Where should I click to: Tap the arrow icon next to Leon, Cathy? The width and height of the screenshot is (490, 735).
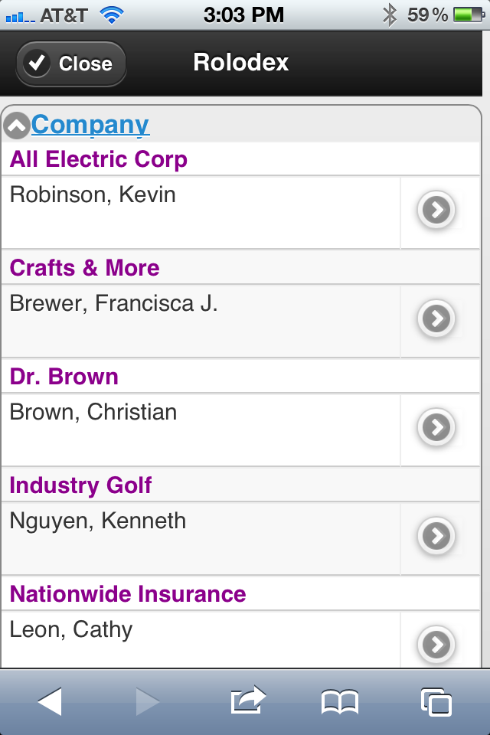(436, 645)
